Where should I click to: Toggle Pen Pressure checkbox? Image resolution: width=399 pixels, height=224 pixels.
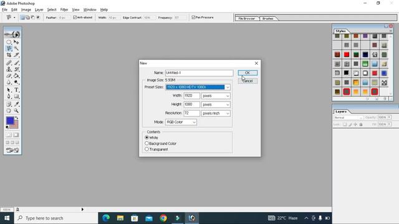[193, 17]
